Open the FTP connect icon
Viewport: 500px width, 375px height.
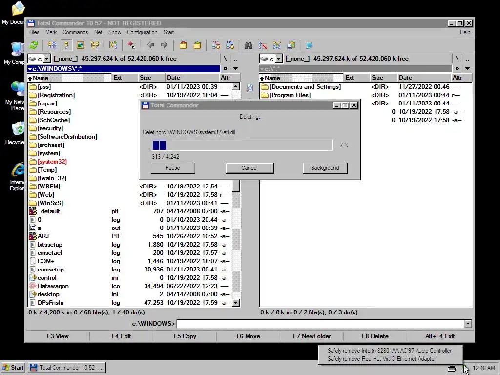tap(216, 45)
